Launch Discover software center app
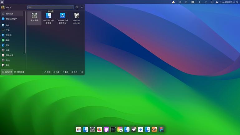The height and width of the screenshot is (135, 240). pos(62,18)
